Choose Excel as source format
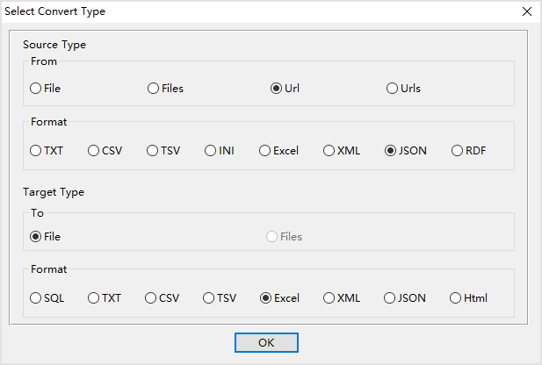This screenshot has width=542, height=365. pyautogui.click(x=264, y=151)
